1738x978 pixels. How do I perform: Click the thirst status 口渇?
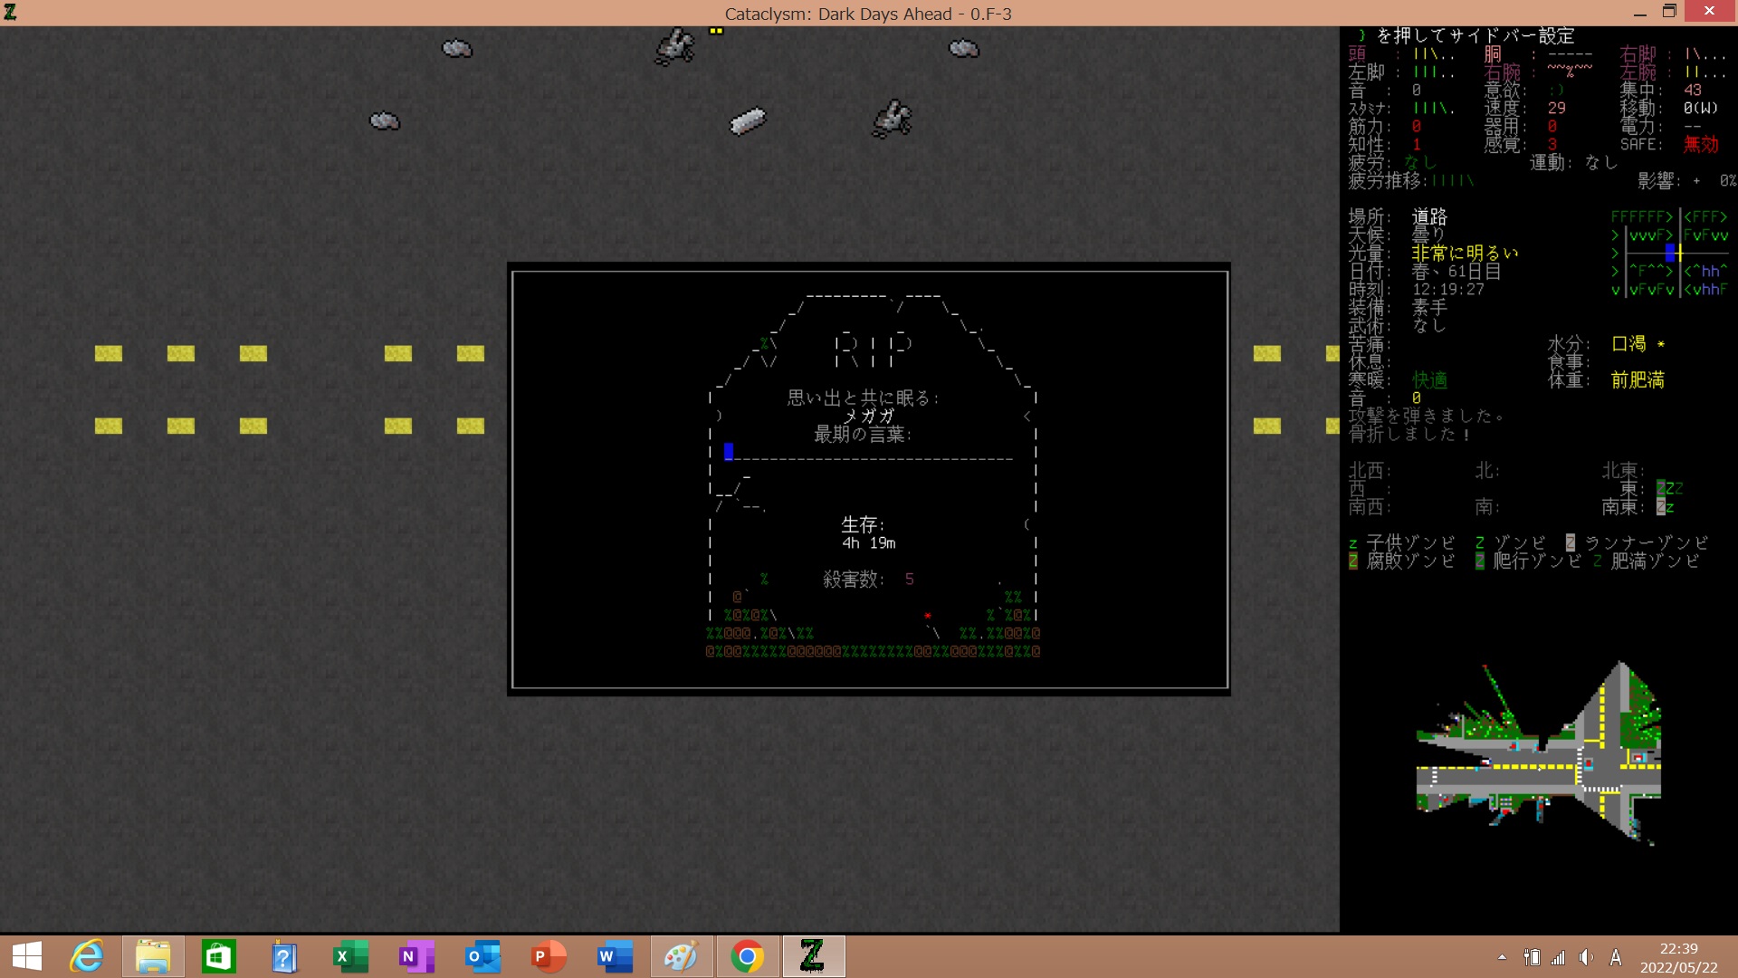pyautogui.click(x=1628, y=343)
